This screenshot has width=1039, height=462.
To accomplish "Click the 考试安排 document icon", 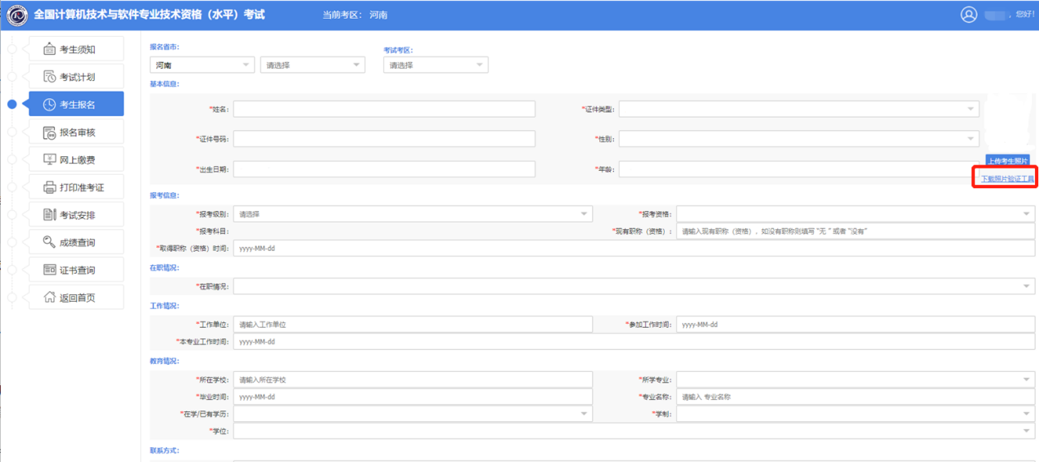I will coord(49,215).
